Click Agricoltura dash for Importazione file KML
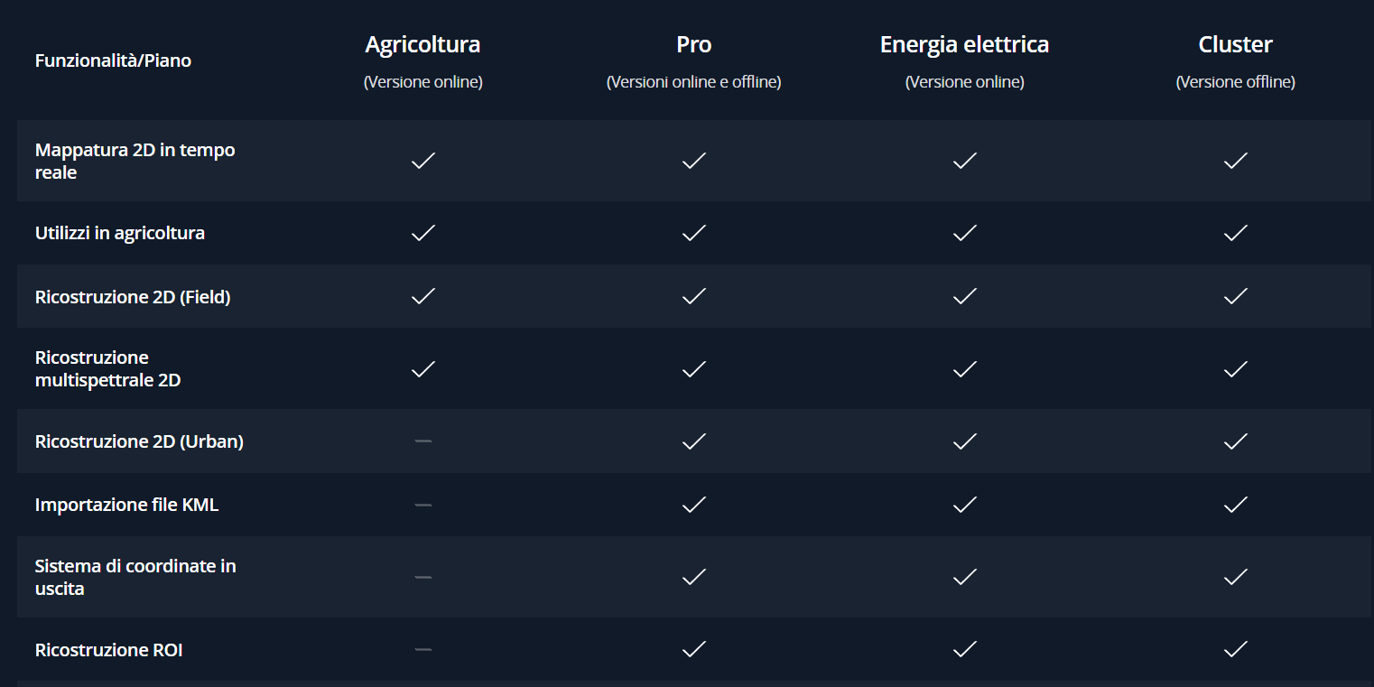This screenshot has height=687, width=1374. (x=422, y=505)
